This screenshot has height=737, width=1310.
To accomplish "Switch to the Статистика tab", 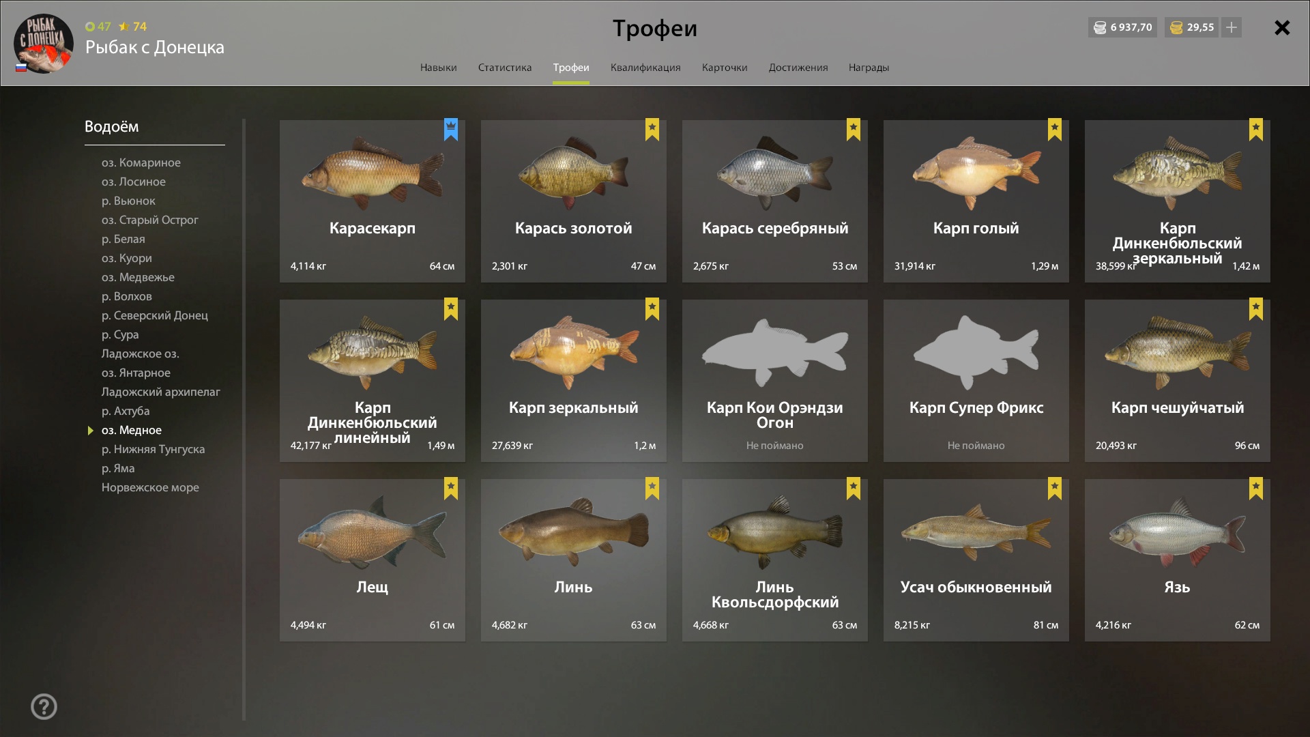I will pyautogui.click(x=505, y=68).
